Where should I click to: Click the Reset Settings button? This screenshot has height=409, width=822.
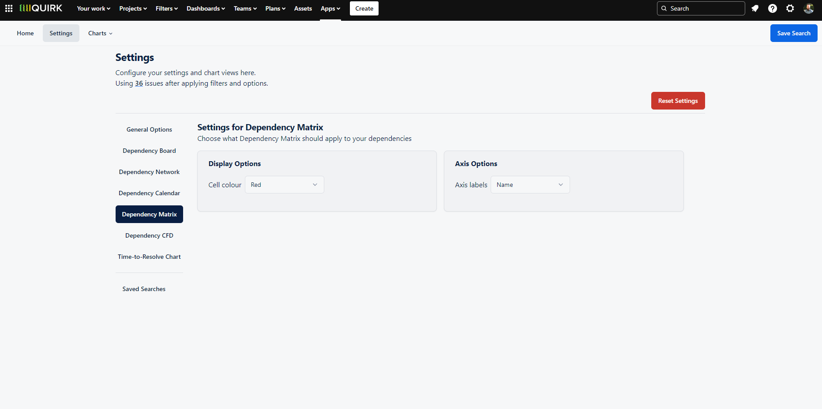[678, 101]
